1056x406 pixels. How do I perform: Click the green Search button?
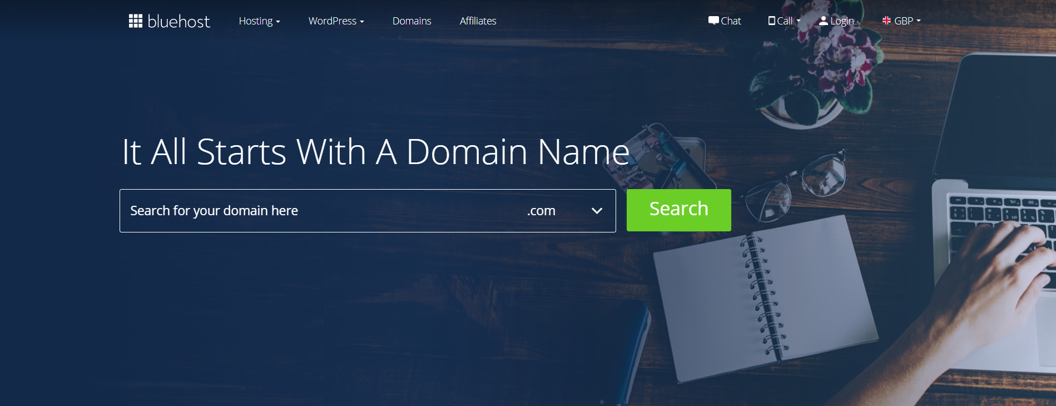pyautogui.click(x=678, y=210)
